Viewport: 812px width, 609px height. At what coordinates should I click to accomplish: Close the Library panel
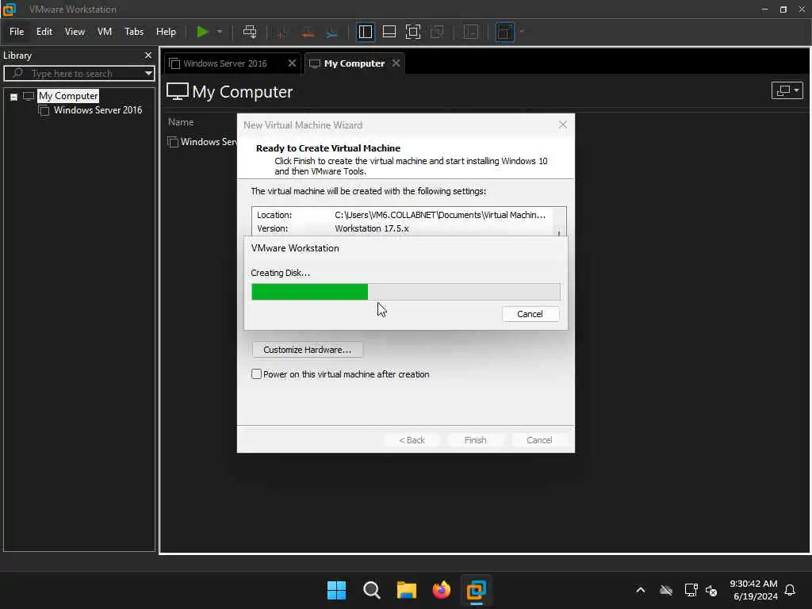[148, 55]
